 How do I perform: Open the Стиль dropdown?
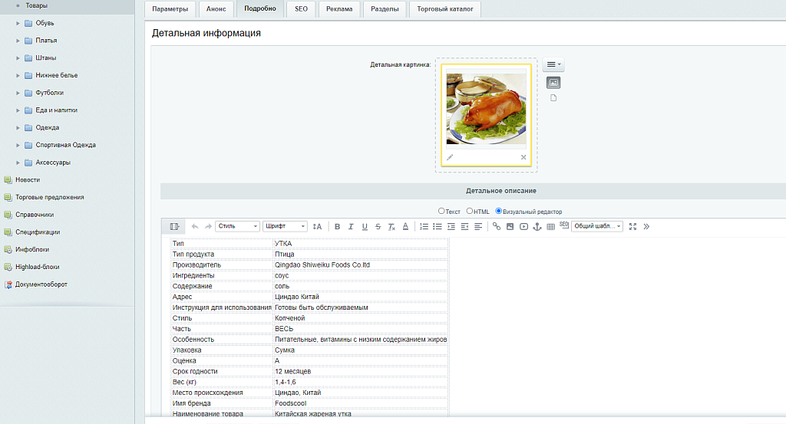(x=238, y=226)
